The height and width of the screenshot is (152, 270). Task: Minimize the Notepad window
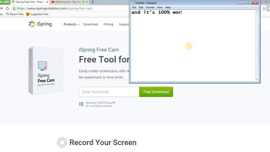[241, 3]
